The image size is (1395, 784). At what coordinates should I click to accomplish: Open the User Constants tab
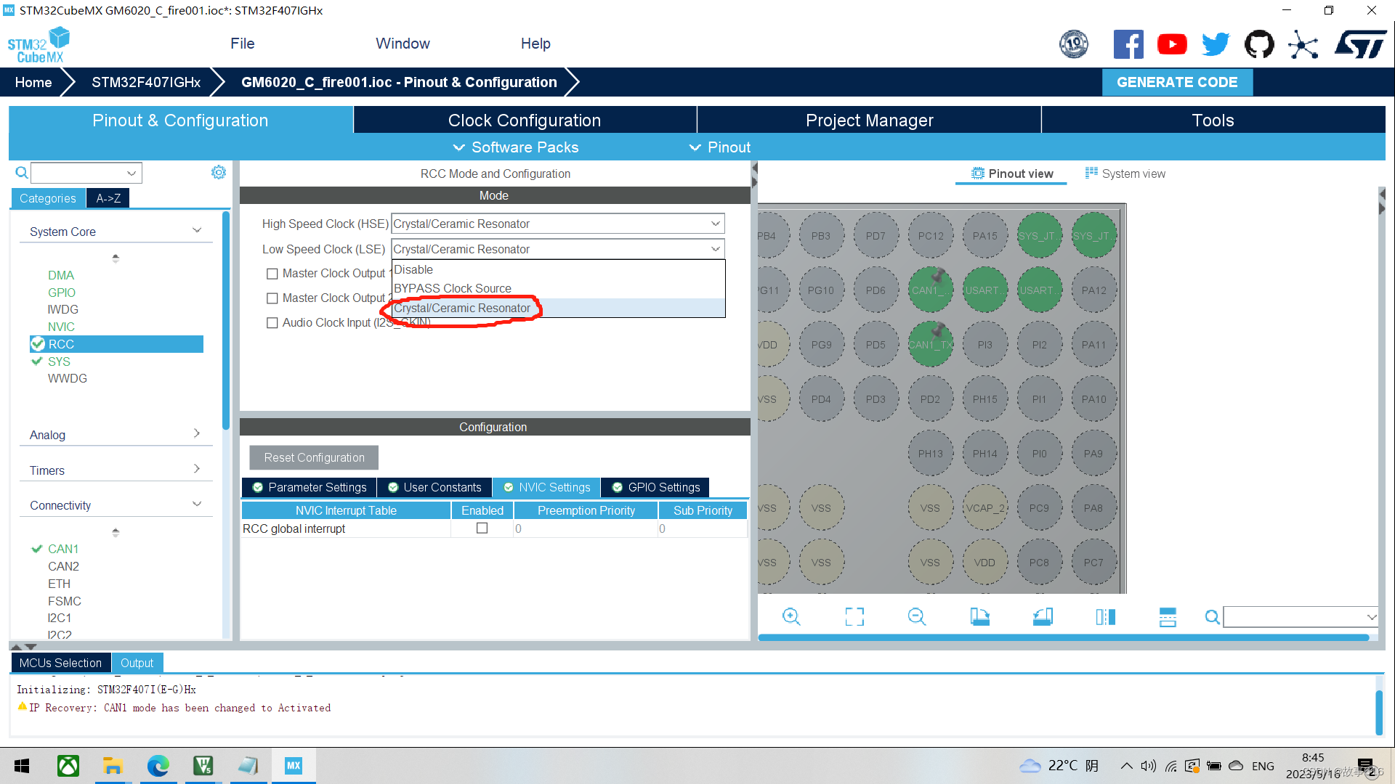click(x=434, y=487)
